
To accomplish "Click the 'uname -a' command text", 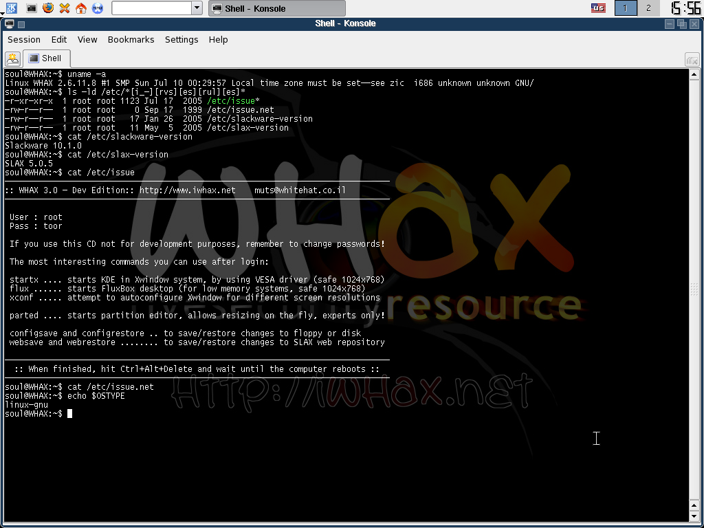I will (x=87, y=74).
